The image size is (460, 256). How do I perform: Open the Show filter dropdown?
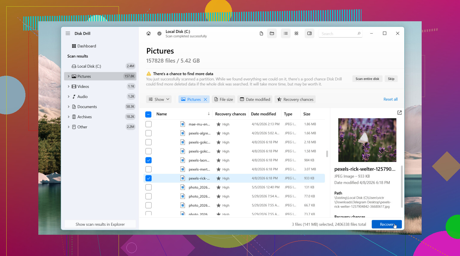point(159,99)
